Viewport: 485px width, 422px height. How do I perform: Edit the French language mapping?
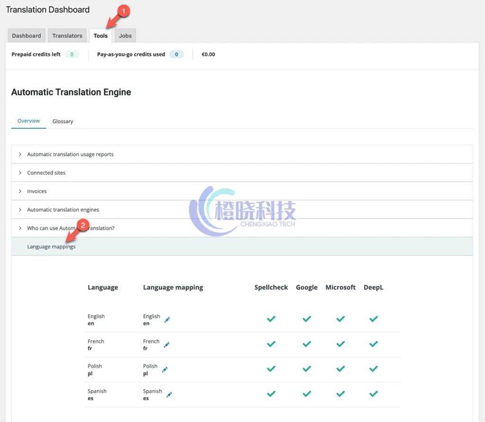point(166,345)
